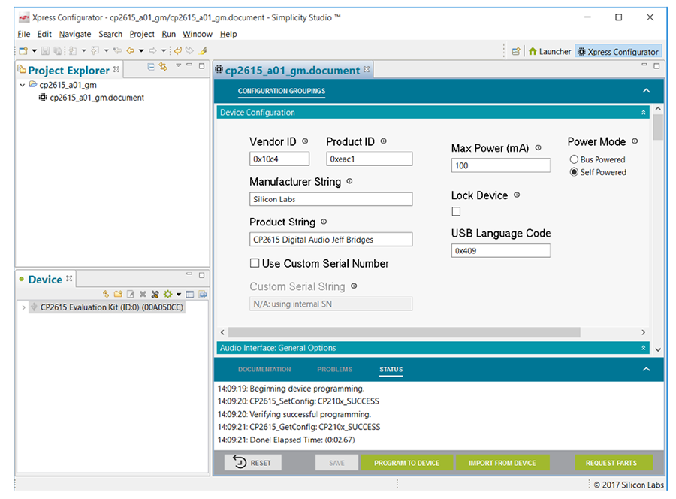Screen dimensions: 676x499
Task: Click Import From Device button
Action: pyautogui.click(x=502, y=463)
